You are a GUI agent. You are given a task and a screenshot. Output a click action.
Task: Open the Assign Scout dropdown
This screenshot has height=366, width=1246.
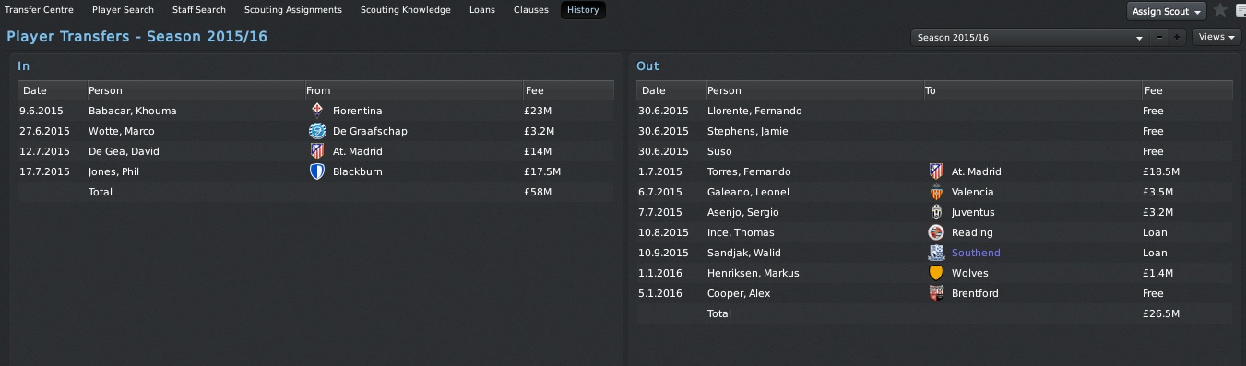[x=1167, y=11]
